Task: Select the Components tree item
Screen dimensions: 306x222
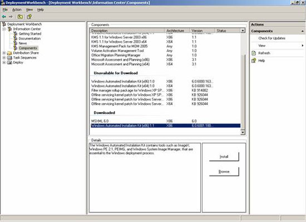Action: pos(28,48)
